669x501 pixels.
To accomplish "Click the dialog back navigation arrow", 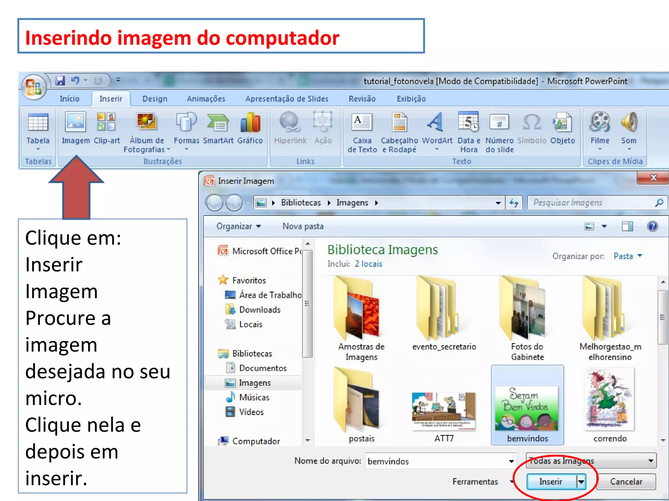I will (214, 203).
